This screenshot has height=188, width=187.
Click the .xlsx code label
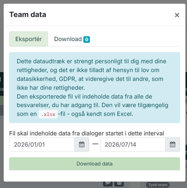click(x=48, y=114)
